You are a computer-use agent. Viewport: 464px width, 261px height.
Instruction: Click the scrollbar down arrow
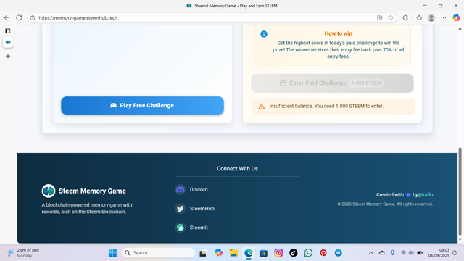tap(460, 239)
